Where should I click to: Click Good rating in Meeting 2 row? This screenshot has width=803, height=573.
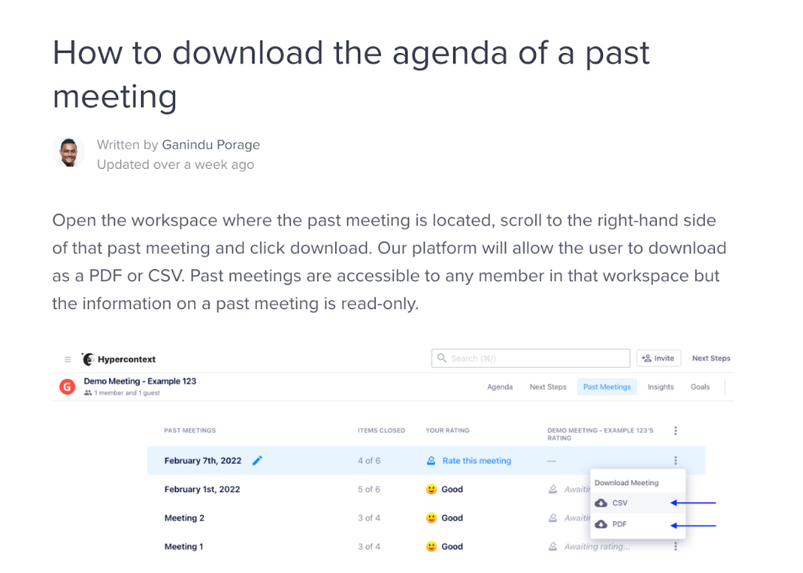click(x=452, y=518)
